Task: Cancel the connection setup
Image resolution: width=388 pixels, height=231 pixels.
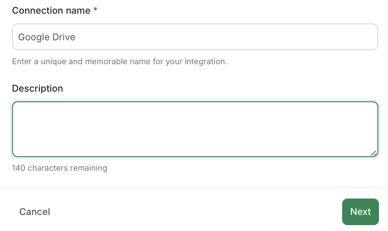Action: [34, 212]
